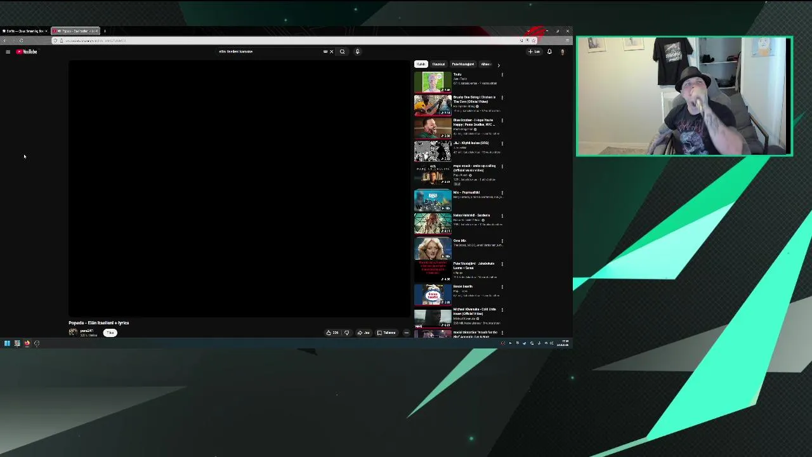Open the Haloo Helsinki video thumbnail
The width and height of the screenshot is (812, 457).
coord(433,223)
